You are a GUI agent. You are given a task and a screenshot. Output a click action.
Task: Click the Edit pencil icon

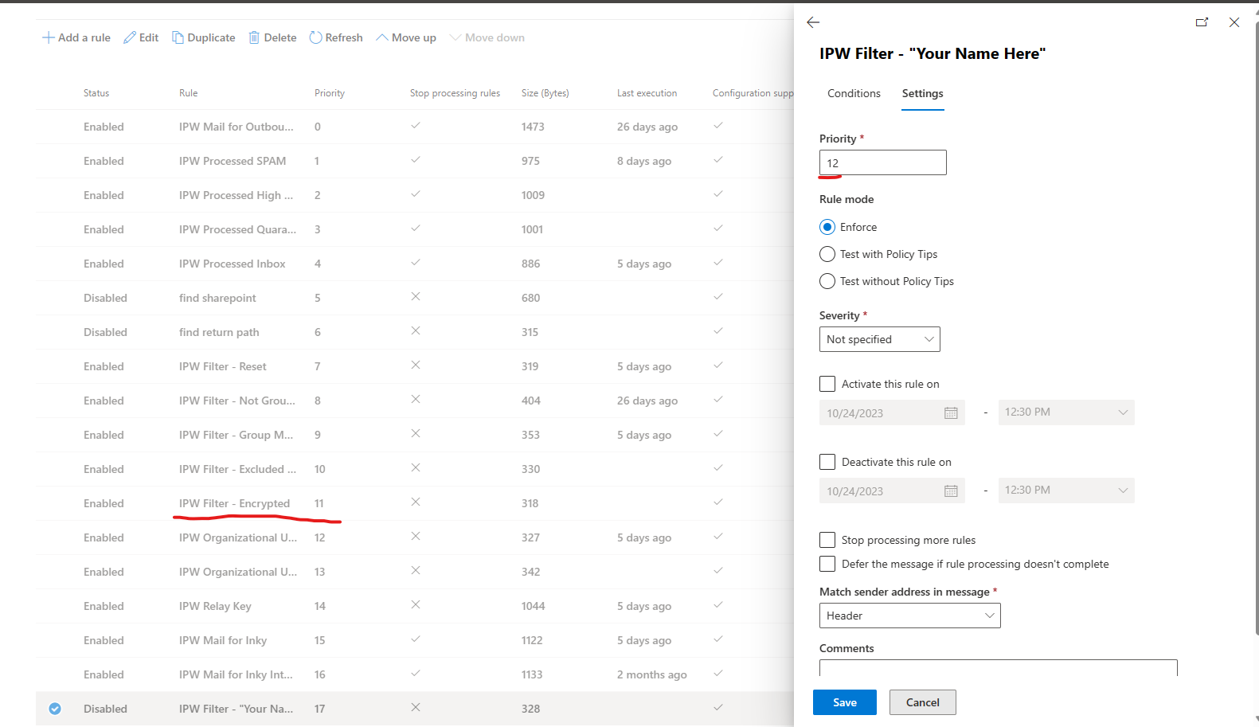tap(130, 37)
